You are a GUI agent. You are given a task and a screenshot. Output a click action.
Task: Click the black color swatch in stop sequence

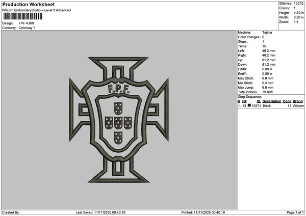[x=249, y=105]
